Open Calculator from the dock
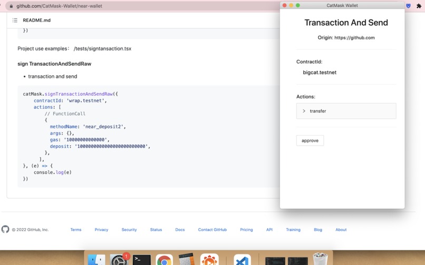The width and height of the screenshot is (425, 265). click(x=187, y=259)
